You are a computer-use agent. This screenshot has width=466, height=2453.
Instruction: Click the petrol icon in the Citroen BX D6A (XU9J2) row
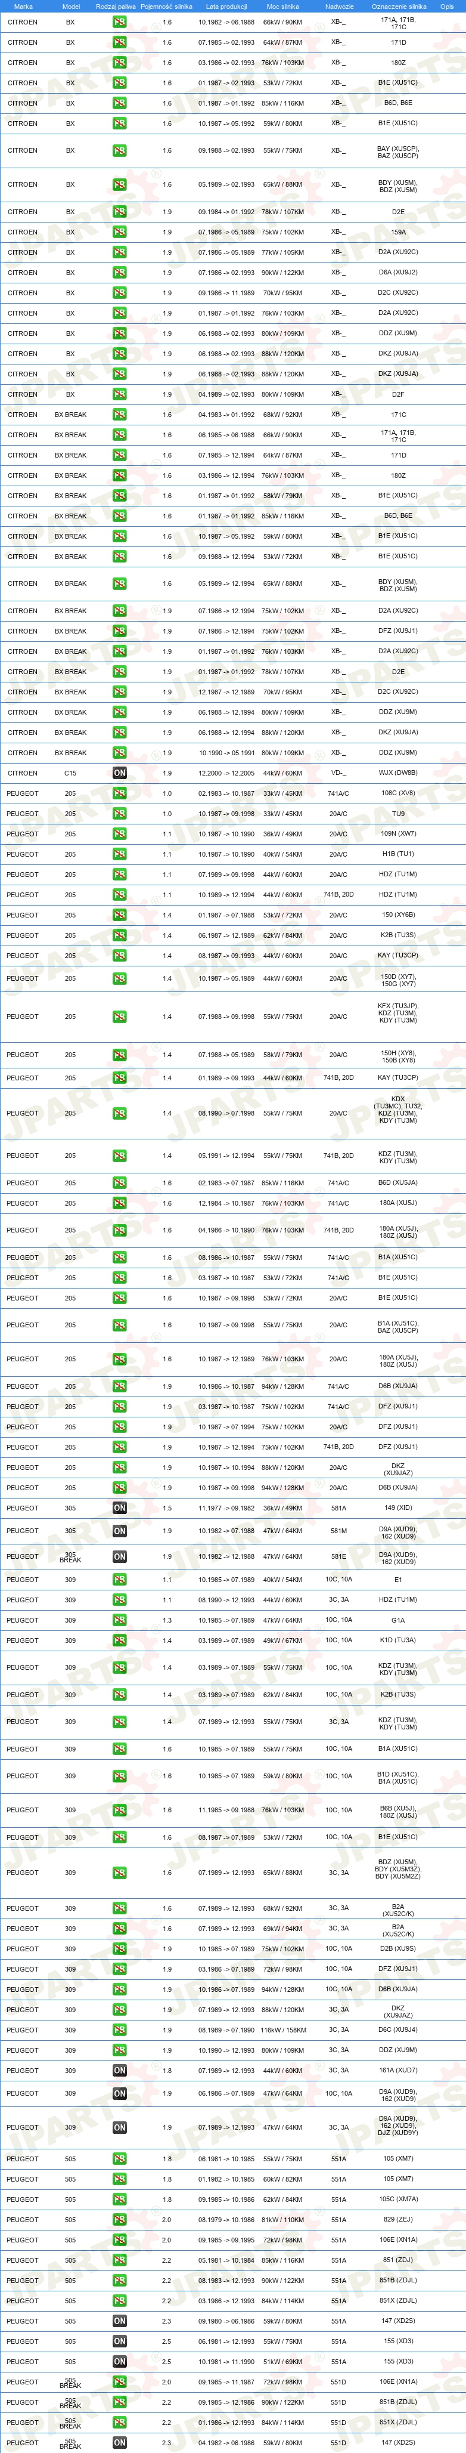click(119, 273)
